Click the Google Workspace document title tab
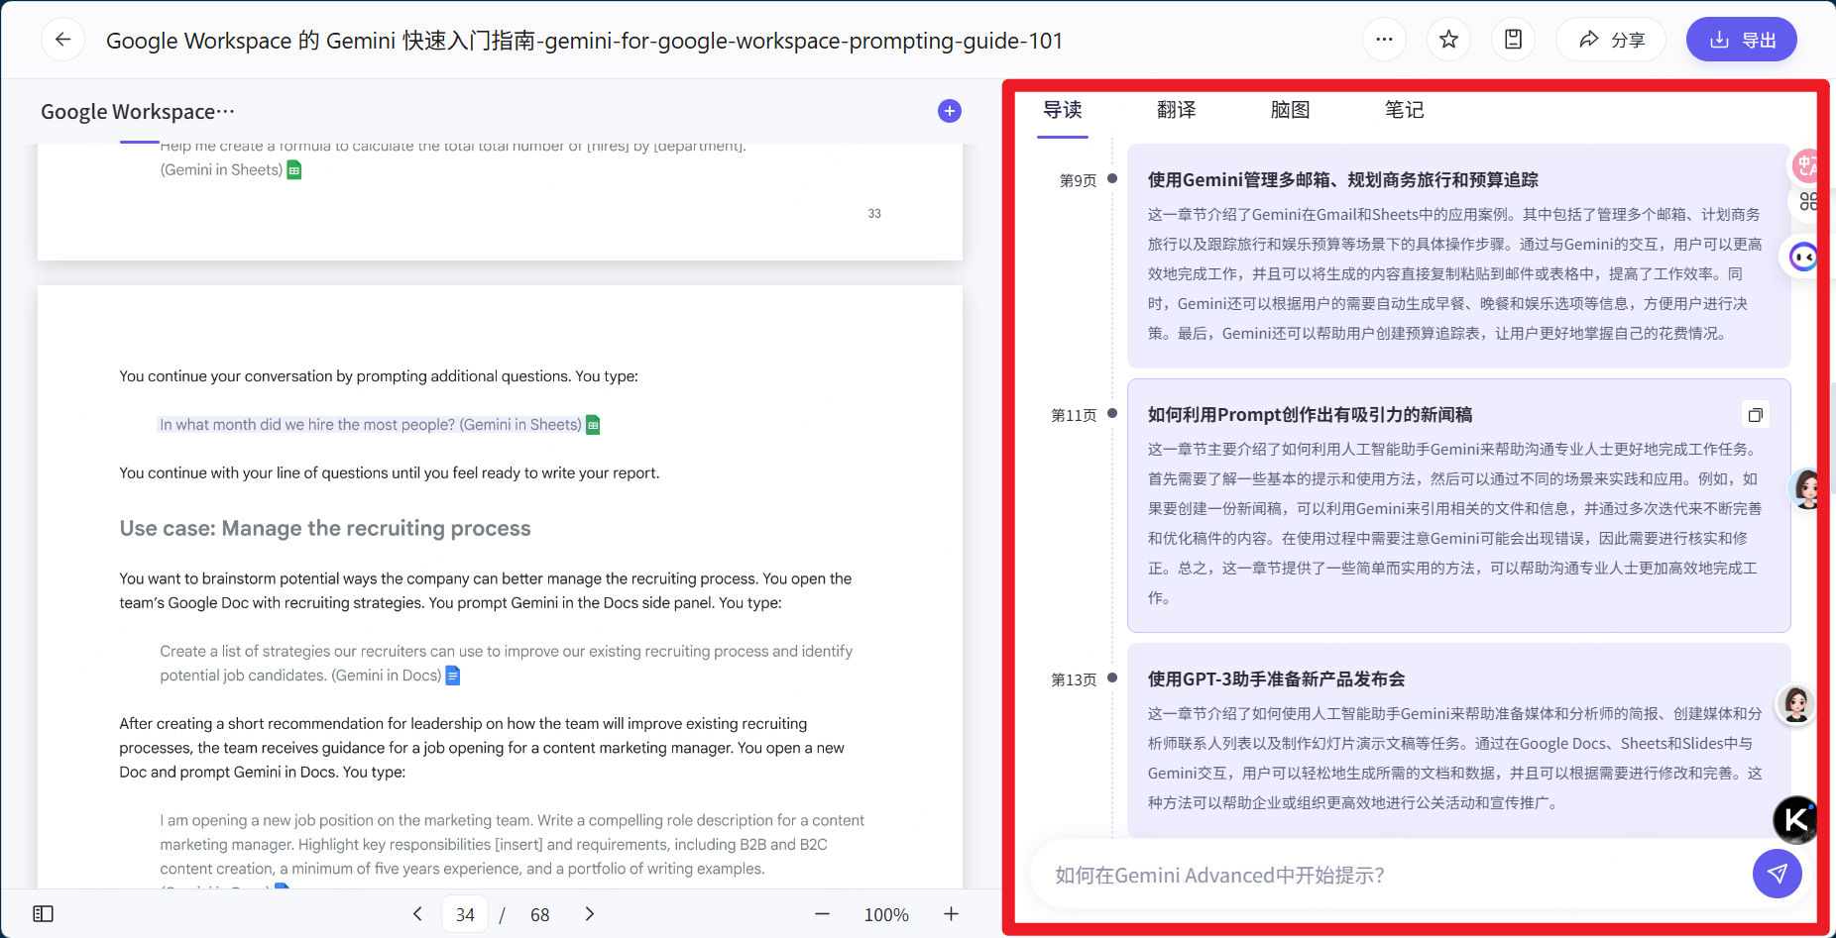1836x938 pixels. (138, 112)
